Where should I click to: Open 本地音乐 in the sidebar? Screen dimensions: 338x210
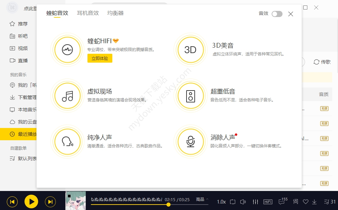(x=23, y=110)
